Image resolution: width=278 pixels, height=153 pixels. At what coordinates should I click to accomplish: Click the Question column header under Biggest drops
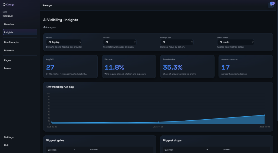click(169, 150)
